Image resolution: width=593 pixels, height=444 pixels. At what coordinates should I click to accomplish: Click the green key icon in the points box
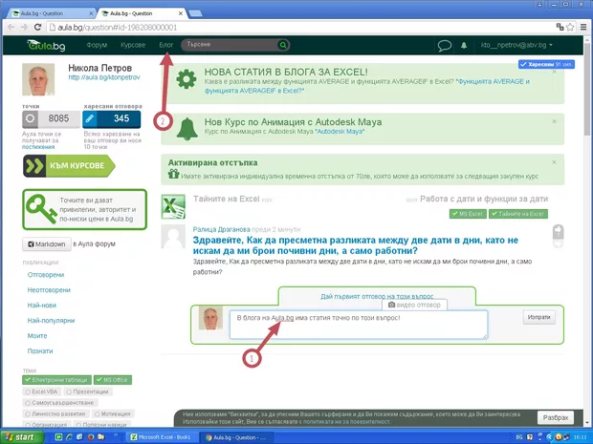pyautogui.click(x=41, y=209)
